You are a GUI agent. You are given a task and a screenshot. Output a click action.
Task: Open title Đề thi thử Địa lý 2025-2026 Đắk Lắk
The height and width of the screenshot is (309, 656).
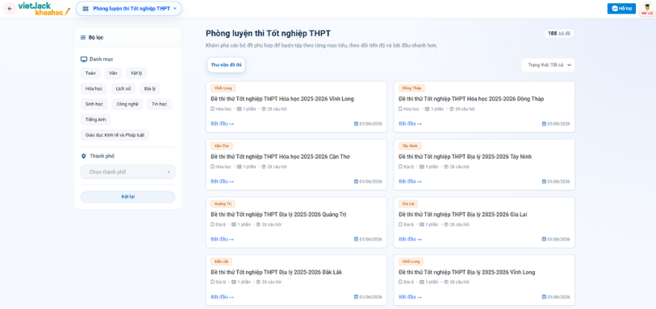coord(277,272)
